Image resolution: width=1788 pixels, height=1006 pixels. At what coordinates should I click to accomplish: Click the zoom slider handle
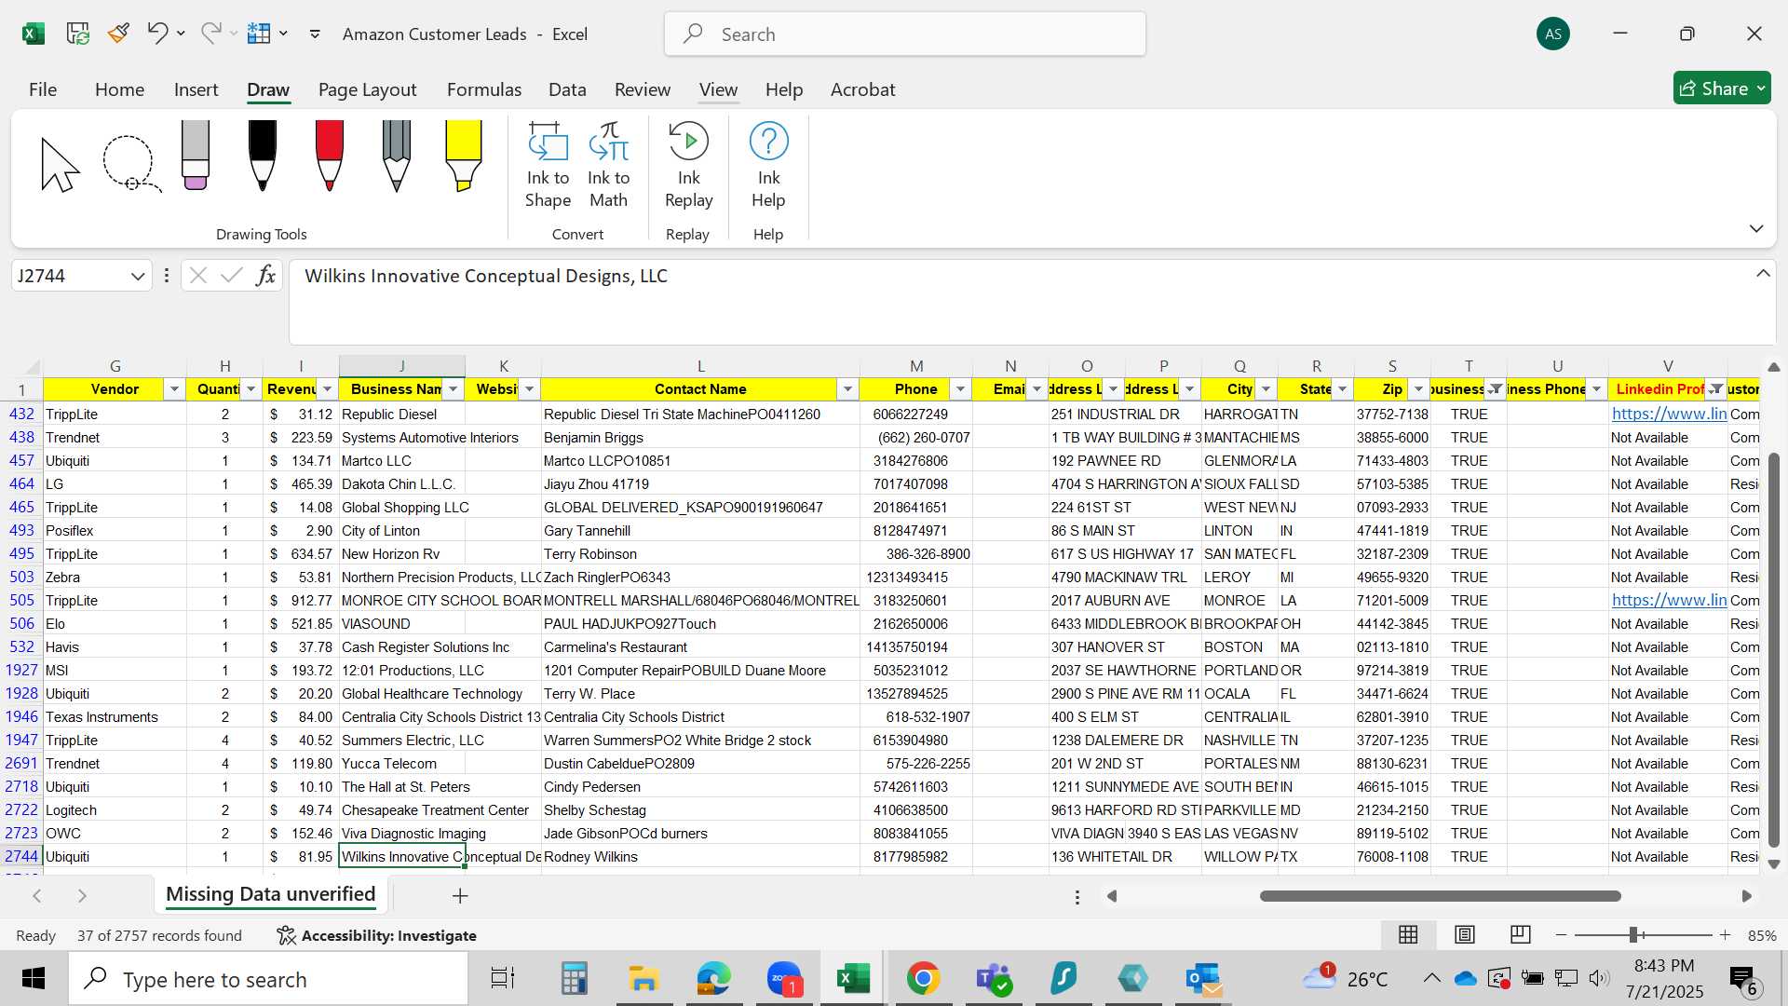click(1633, 934)
